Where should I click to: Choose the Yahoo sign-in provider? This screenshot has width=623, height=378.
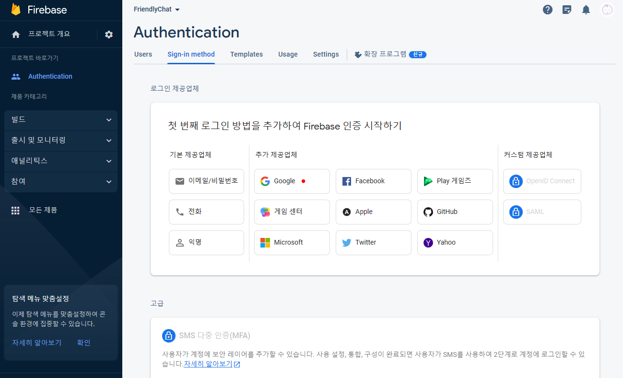click(455, 243)
